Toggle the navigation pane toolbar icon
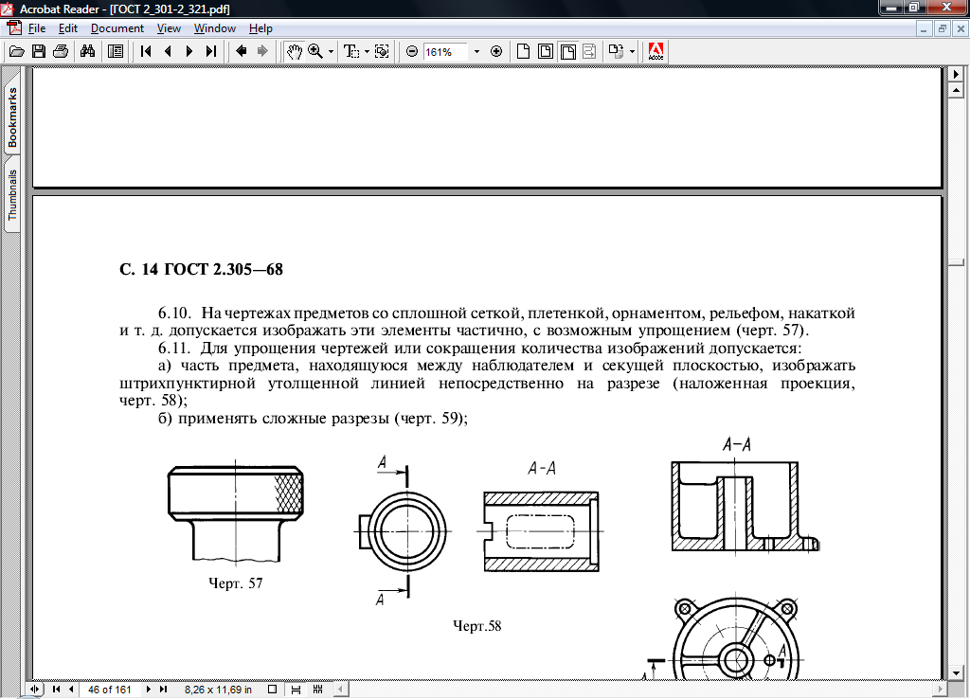 coord(115,51)
